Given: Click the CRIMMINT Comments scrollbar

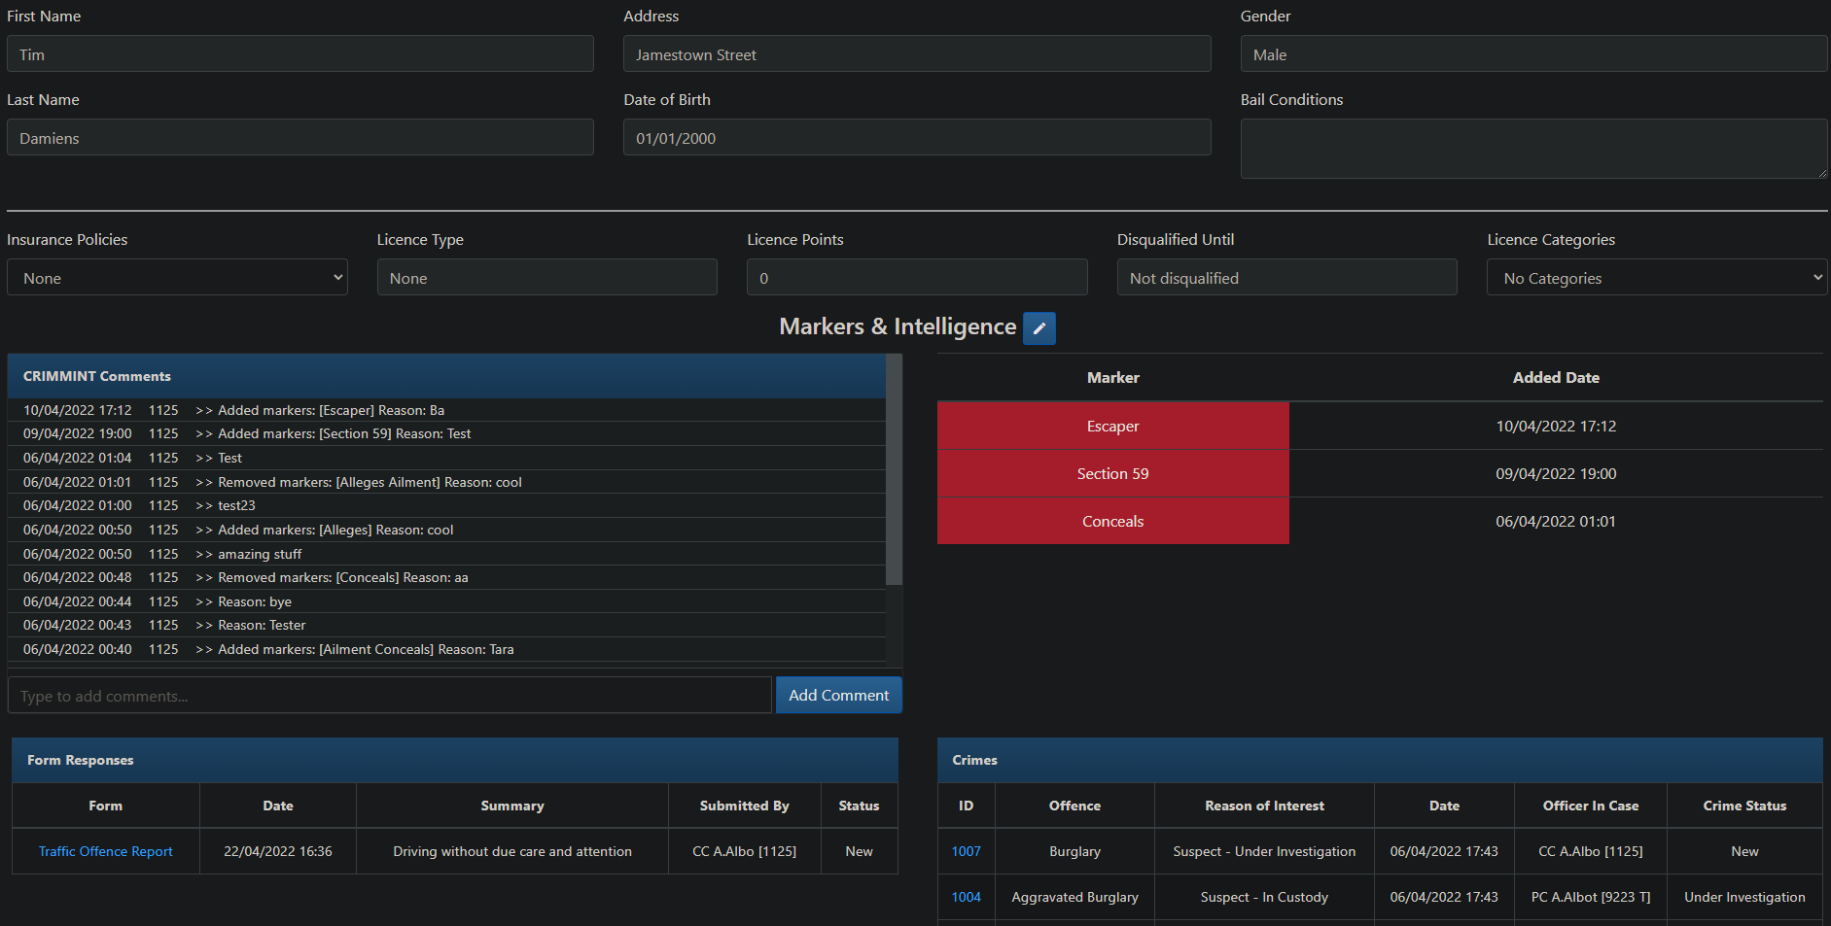Looking at the screenshot, I should 894,470.
